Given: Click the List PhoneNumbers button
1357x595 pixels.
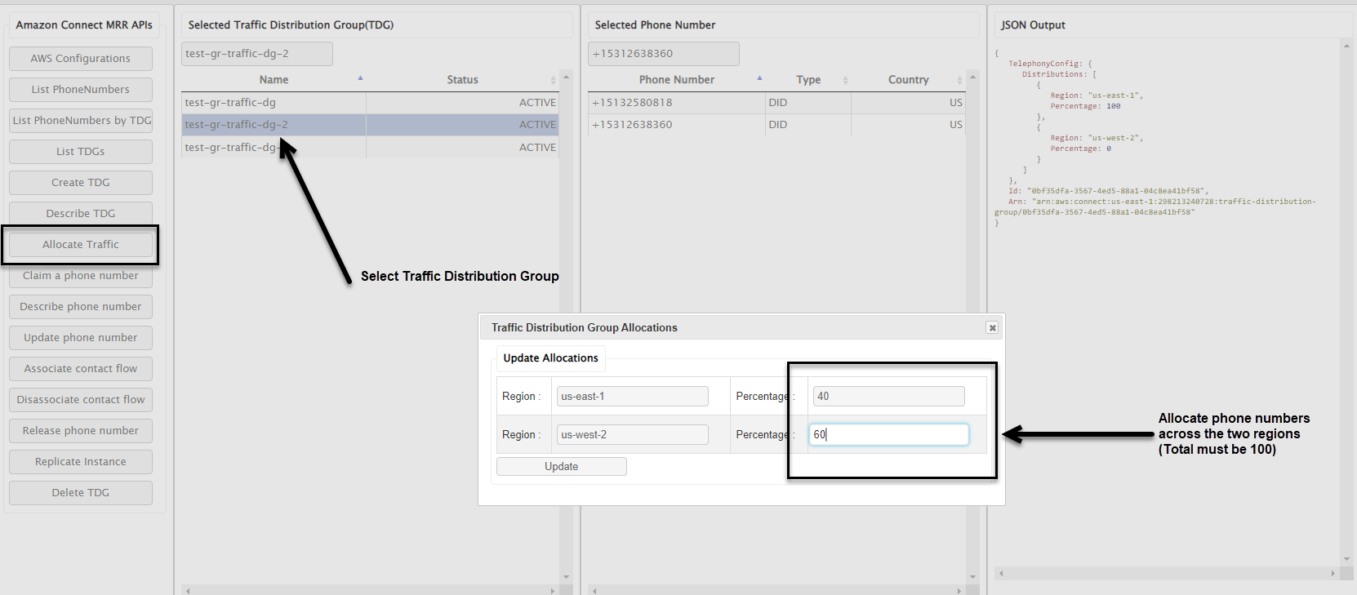Looking at the screenshot, I should (x=81, y=90).
